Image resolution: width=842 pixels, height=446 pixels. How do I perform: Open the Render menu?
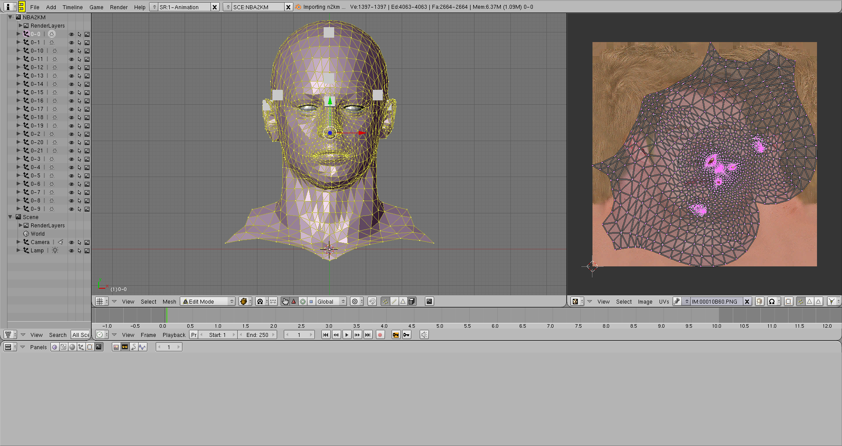coord(118,7)
